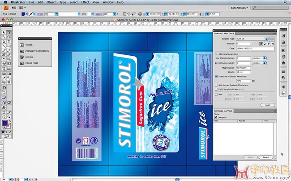Enable Light Margin Indicator checkbox
291x181 pixels.
point(216,89)
